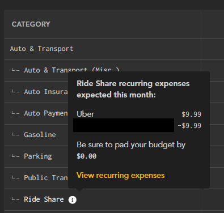Click the Ride Share recurring expenses heading
The height and width of the screenshot is (213, 224).
[x=133, y=89]
